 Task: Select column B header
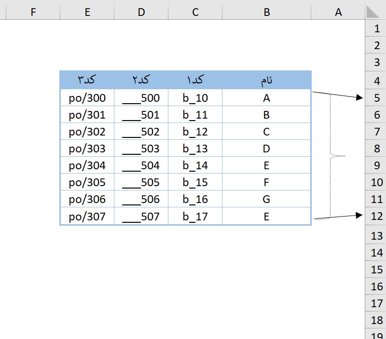pos(266,12)
